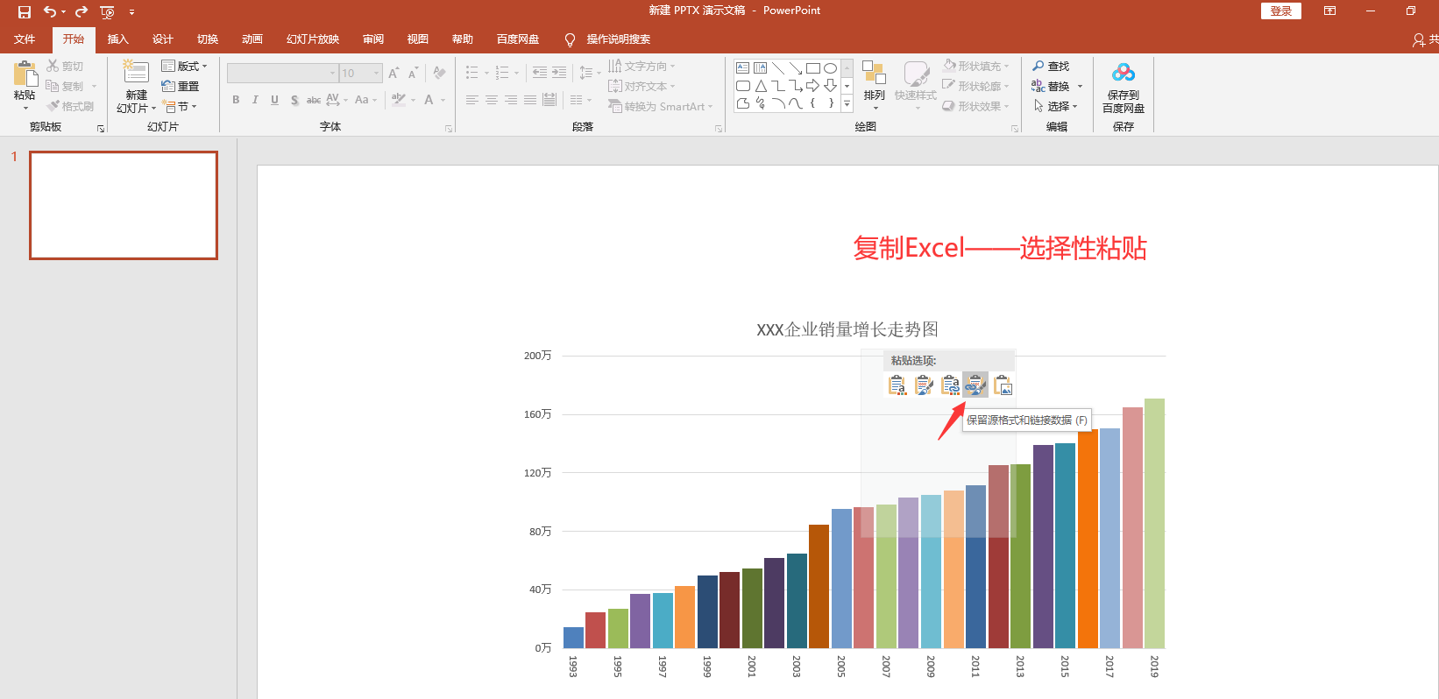
Task: Switch to the 设计 Design tab
Action: point(163,39)
